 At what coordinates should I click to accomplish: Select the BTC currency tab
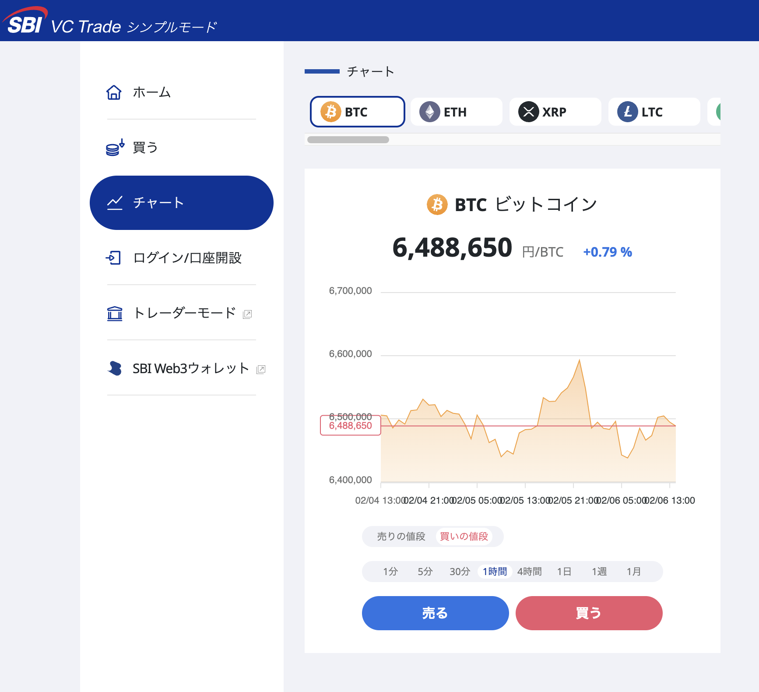pos(358,112)
